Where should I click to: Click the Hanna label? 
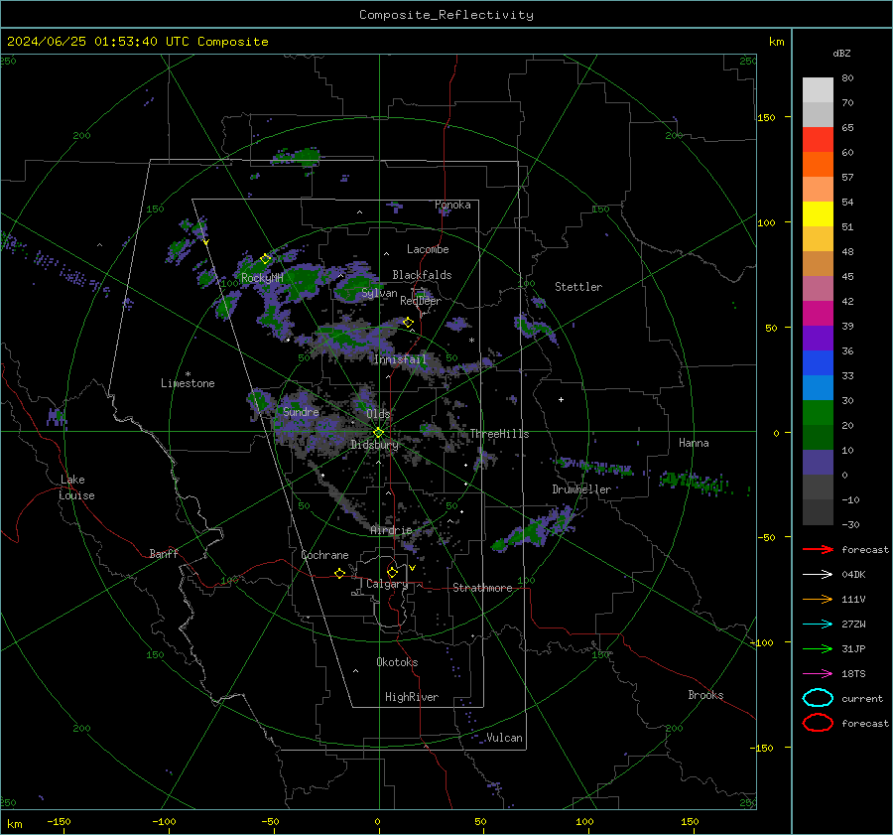pyautogui.click(x=694, y=443)
